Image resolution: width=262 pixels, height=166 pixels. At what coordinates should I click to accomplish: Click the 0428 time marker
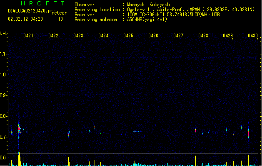click(203, 36)
